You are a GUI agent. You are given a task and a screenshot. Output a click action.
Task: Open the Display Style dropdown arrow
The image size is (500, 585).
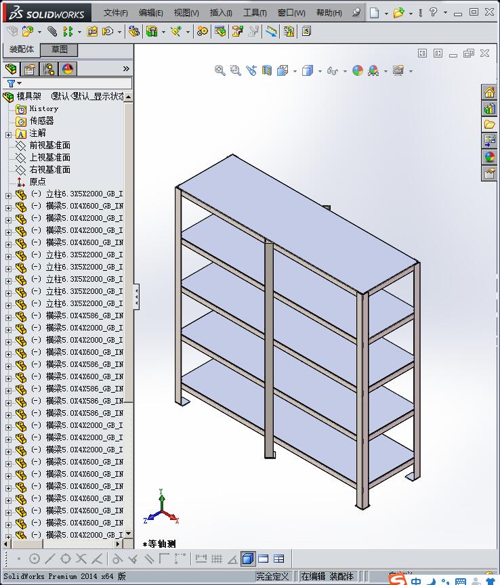point(320,71)
